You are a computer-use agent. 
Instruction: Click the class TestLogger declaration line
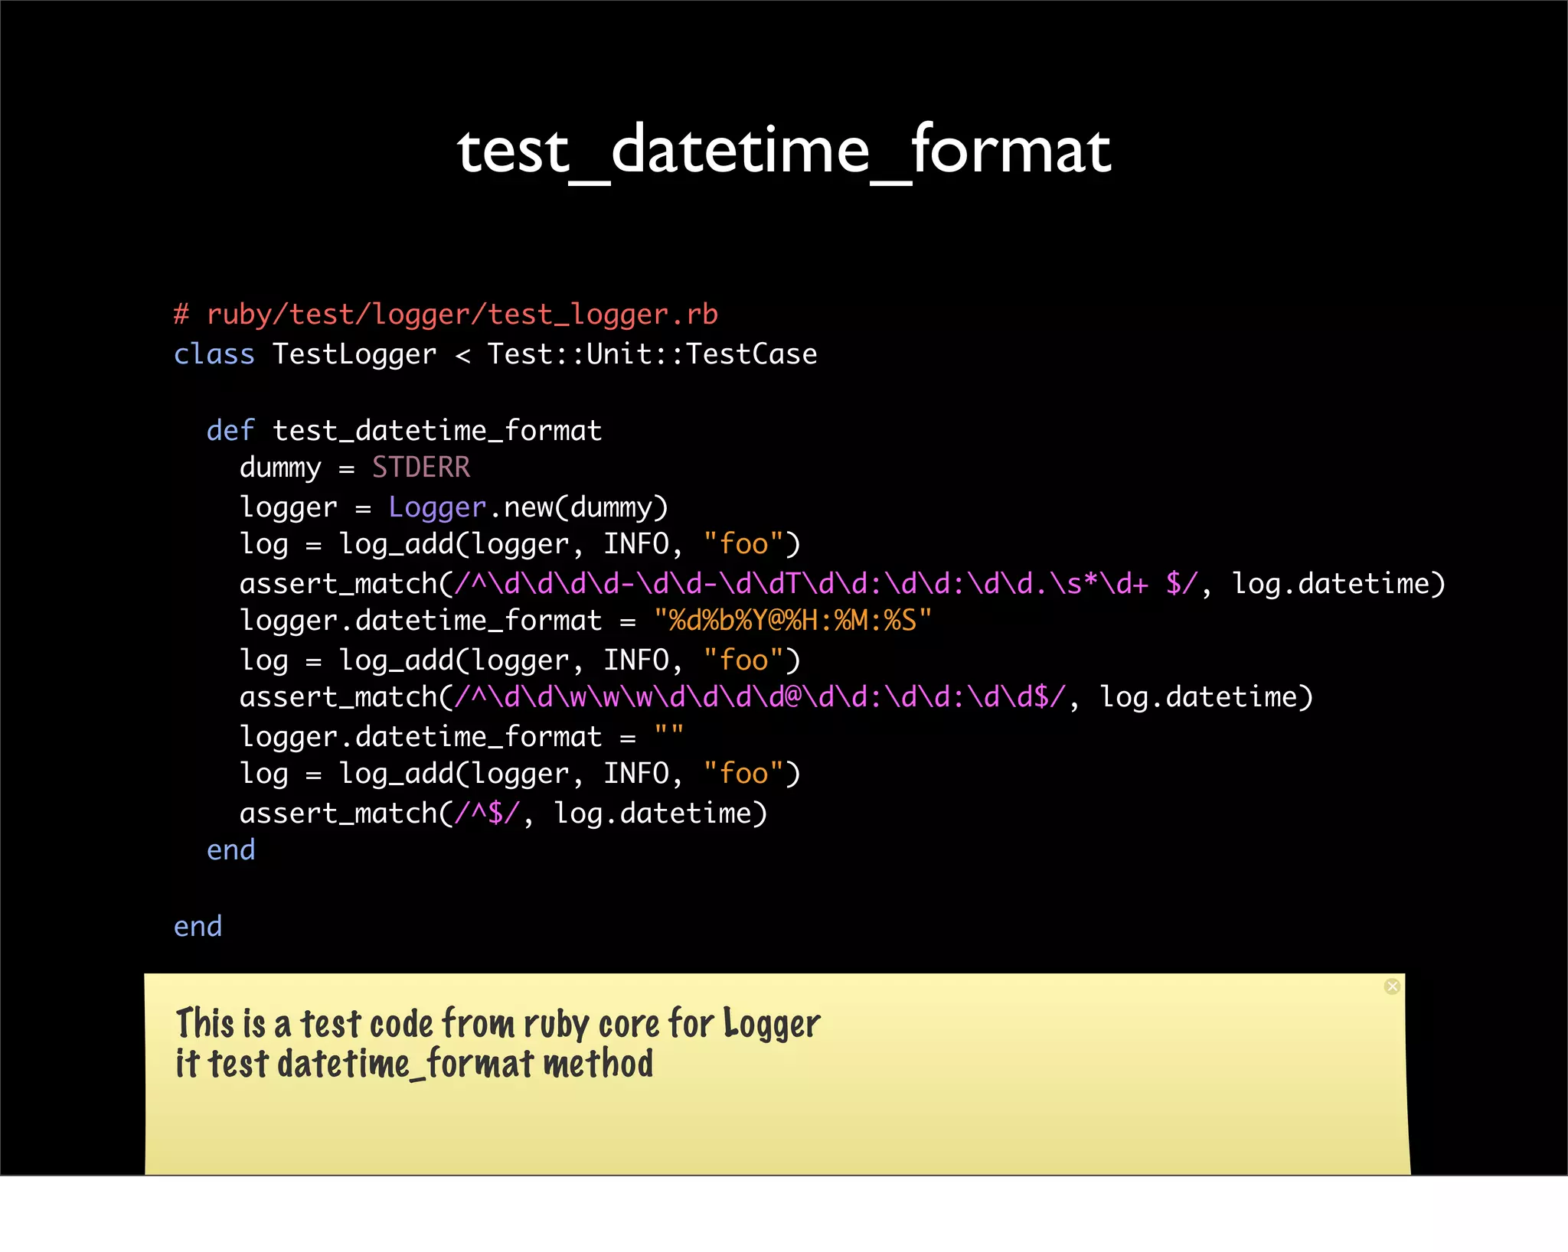pyautogui.click(x=495, y=354)
